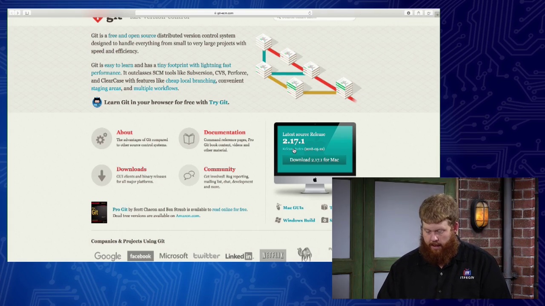Viewport: 545px width, 306px height.
Task: Show all tabs with the tab overview icon
Action: point(429,13)
